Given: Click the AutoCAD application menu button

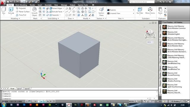Looking at the screenshot, I should [x=3, y=3].
